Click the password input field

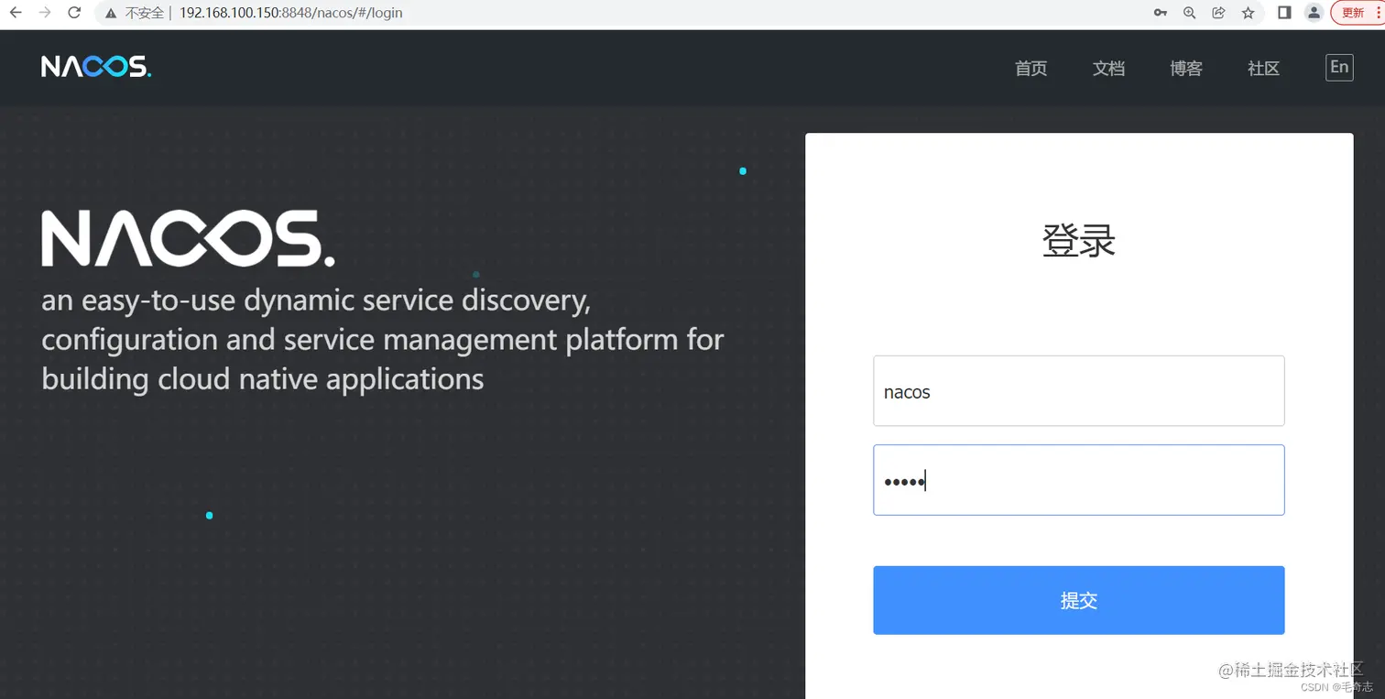point(1078,480)
